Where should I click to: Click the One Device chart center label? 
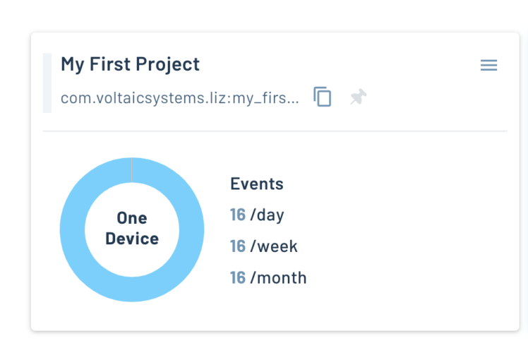coord(132,229)
